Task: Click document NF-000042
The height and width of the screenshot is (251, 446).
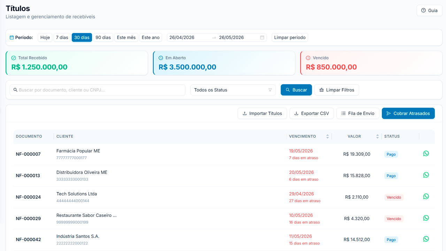Action: click(28, 239)
